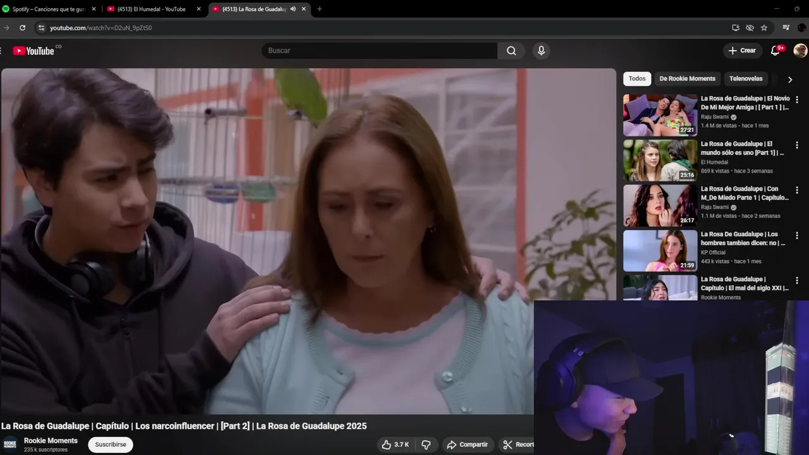Open the Rookie Moments channel name
809x455 pixels.
[51, 441]
